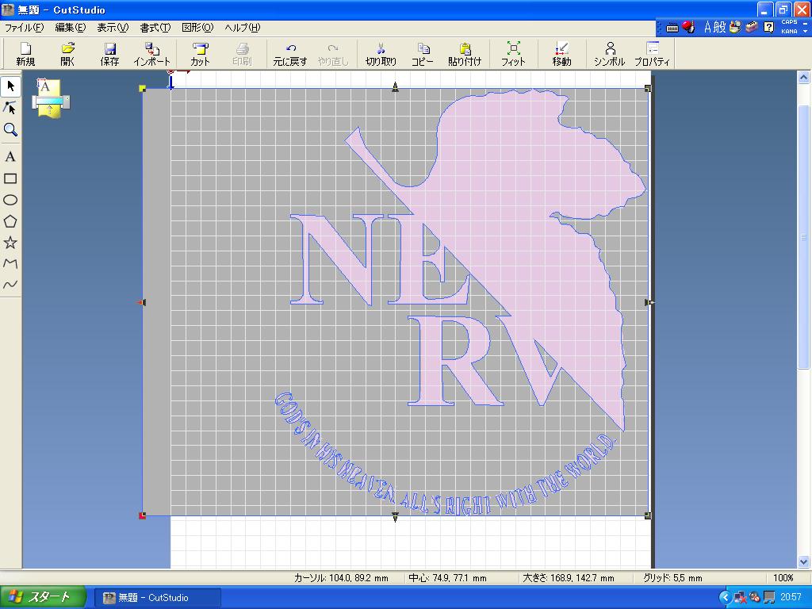The image size is (812, 609).
Task: Open the シンボル (Symbol) tool
Action: coord(610,54)
